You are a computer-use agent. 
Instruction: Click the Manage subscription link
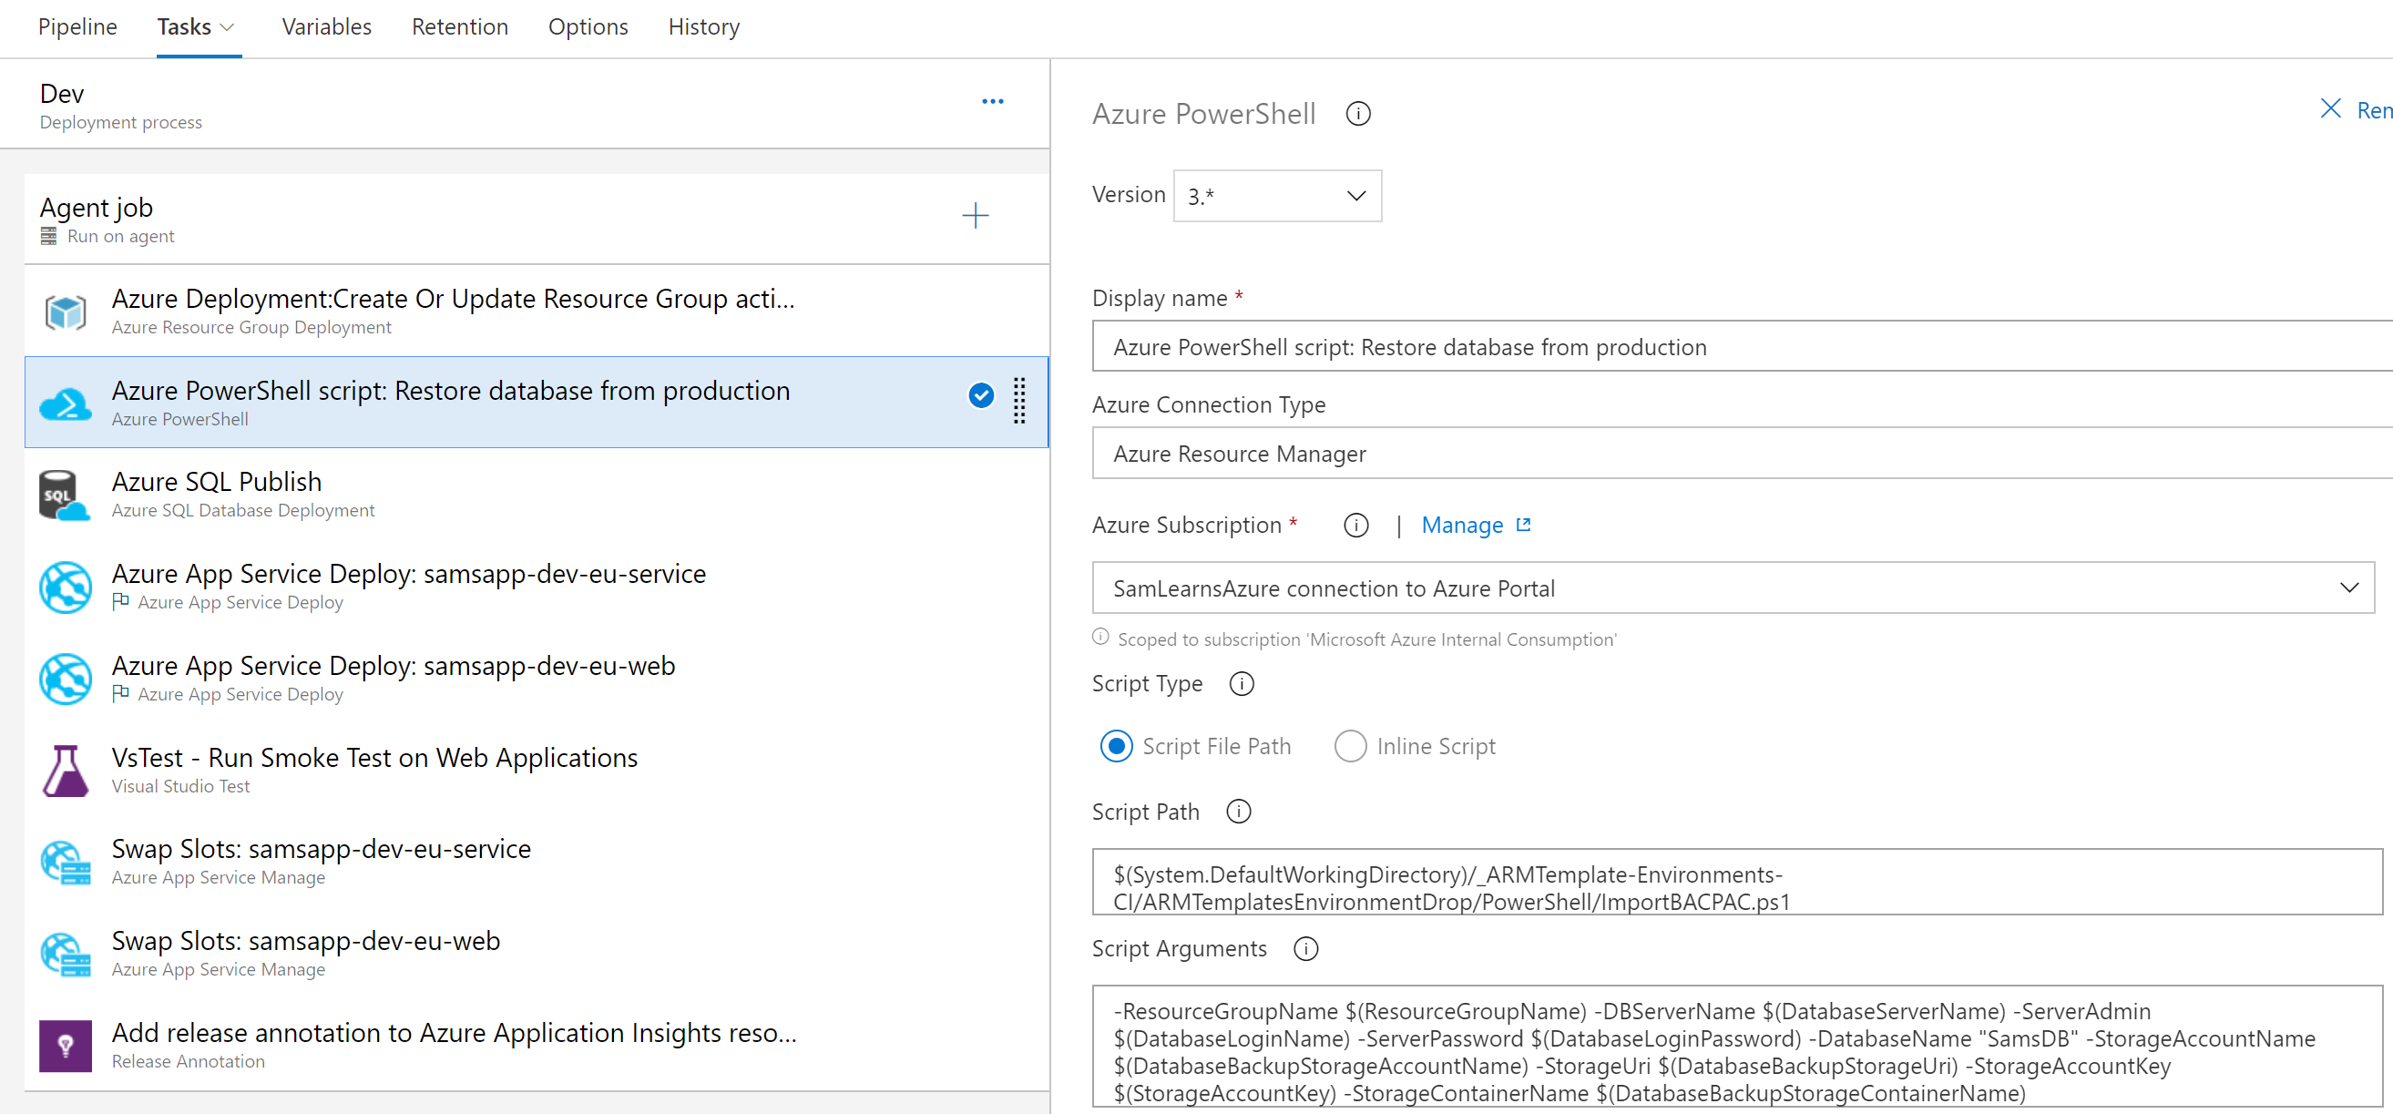(x=1462, y=526)
